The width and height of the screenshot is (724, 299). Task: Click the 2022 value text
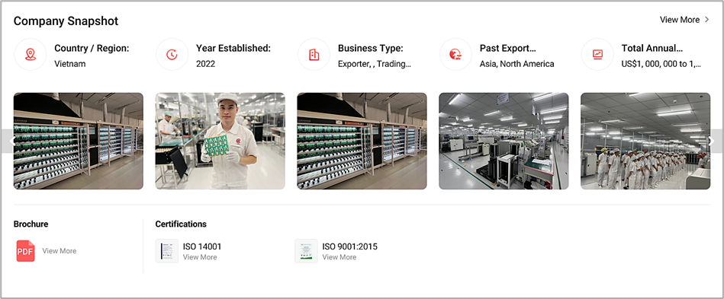[205, 64]
